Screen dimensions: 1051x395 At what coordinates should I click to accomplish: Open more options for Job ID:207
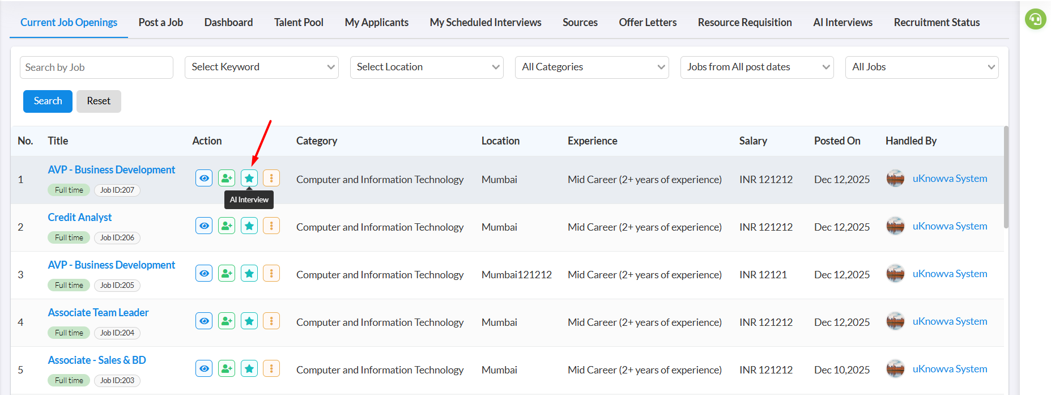tap(271, 179)
